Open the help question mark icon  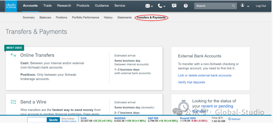(x=186, y=6)
